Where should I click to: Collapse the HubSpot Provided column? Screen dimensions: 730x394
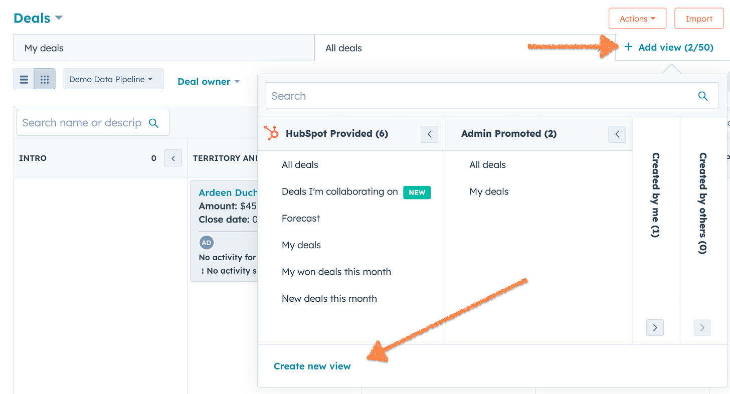pos(429,134)
